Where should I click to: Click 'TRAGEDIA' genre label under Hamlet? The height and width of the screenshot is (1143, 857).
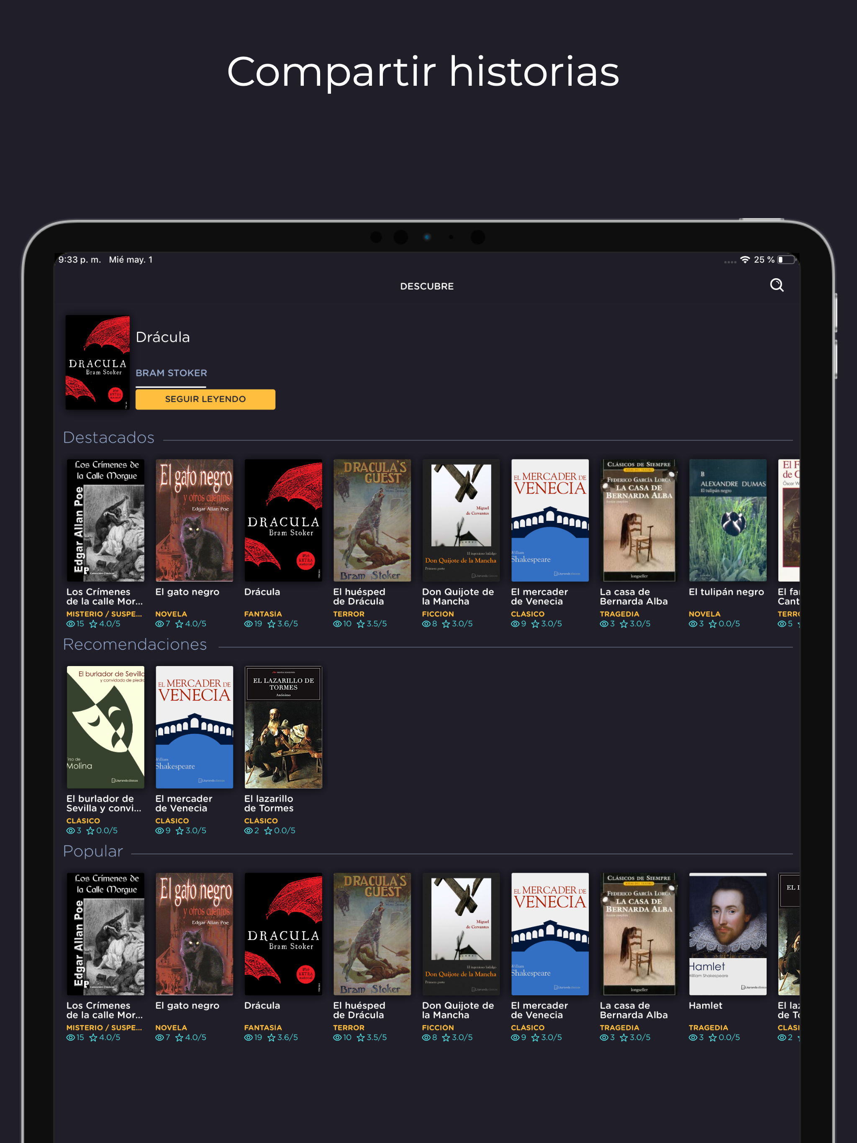point(708,1027)
